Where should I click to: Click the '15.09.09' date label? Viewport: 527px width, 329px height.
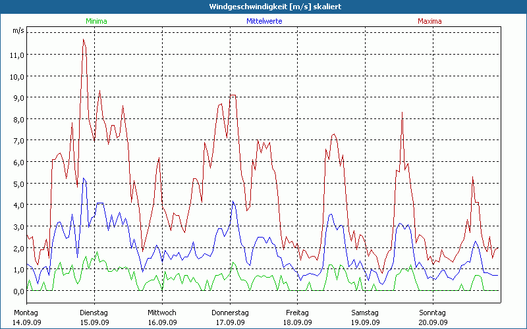(94, 322)
